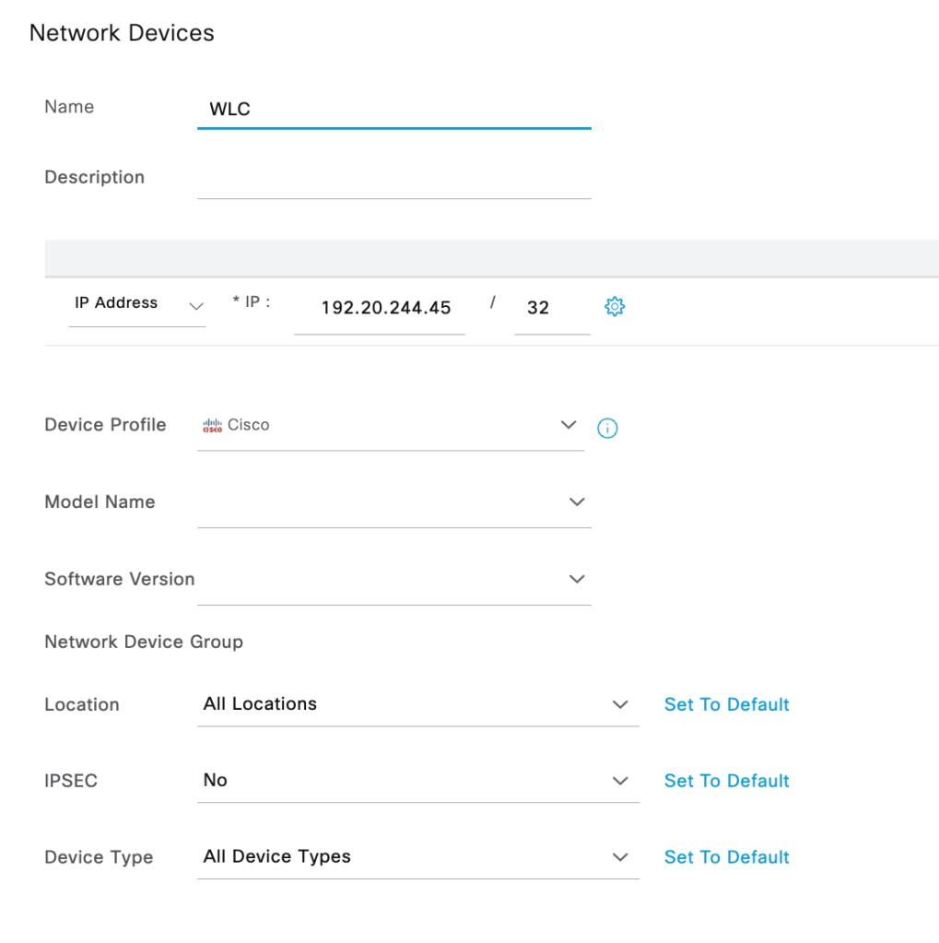Click the gear icon beside the IP mask
The image size is (939, 943).
pos(615,307)
